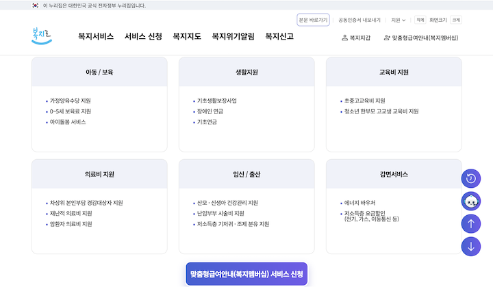Click 맞춤형급여안내(복지멤버십) 서비스 신청 button
Viewport: 493px width, 291px height.
[x=246, y=274]
